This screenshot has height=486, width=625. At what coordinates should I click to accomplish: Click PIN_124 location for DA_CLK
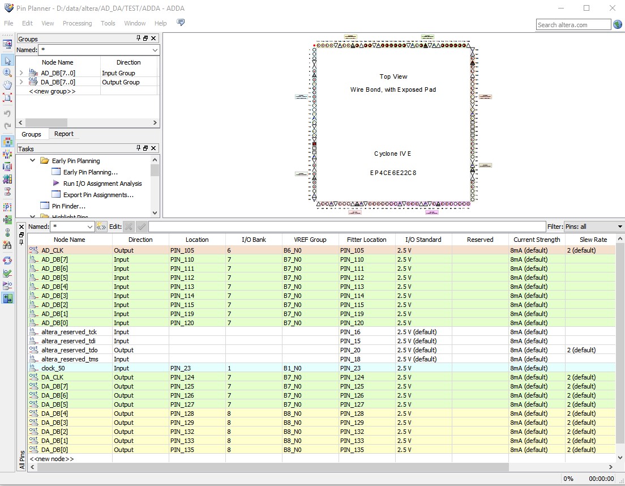pos(182,377)
